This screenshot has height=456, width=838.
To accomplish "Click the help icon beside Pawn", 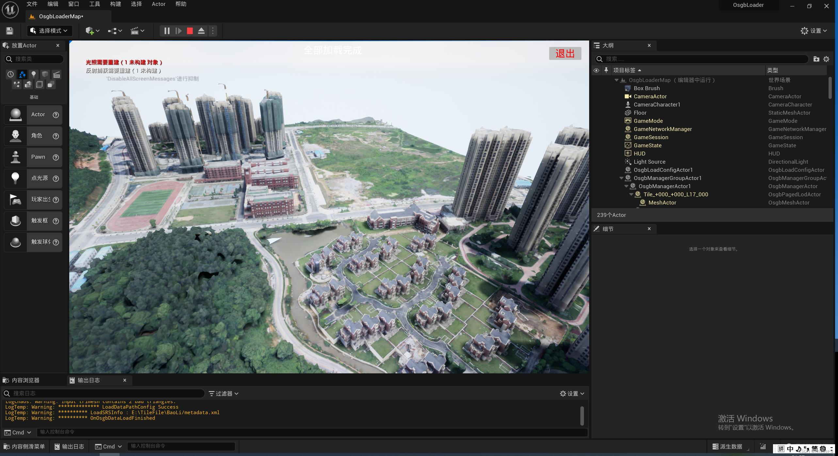I will pyautogui.click(x=56, y=157).
